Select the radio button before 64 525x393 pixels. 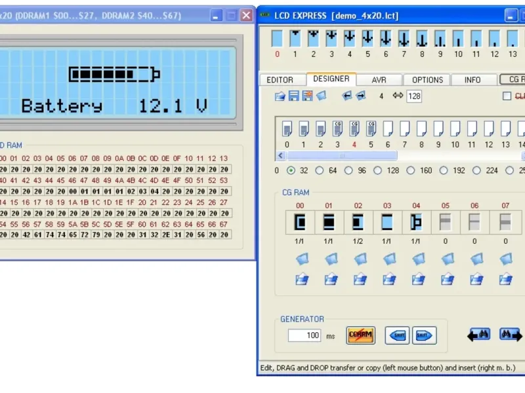coord(320,170)
